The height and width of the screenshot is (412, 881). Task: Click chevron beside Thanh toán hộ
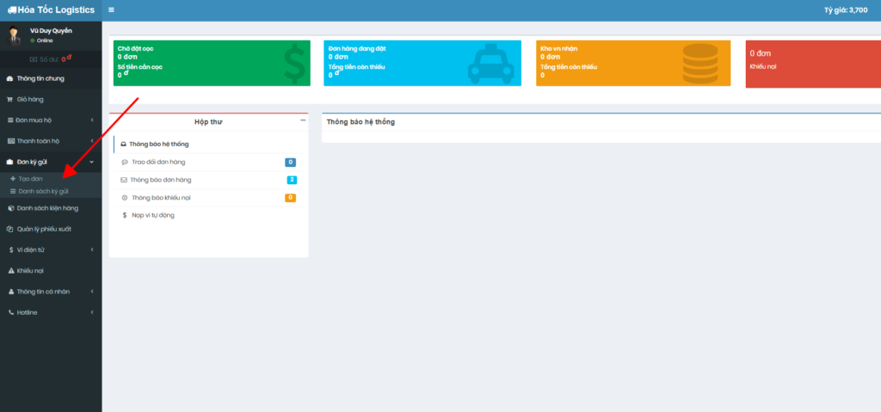coord(91,141)
